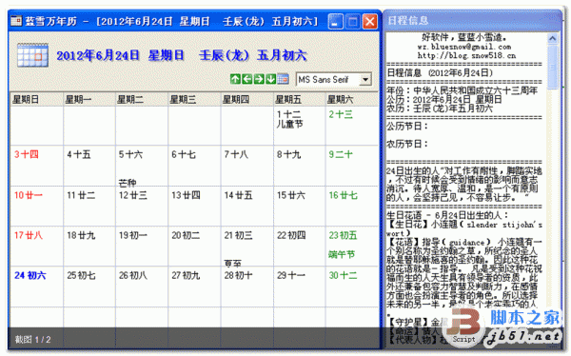Select the date 16 廿七
This screenshot has width=571, height=356.
tap(352, 207)
